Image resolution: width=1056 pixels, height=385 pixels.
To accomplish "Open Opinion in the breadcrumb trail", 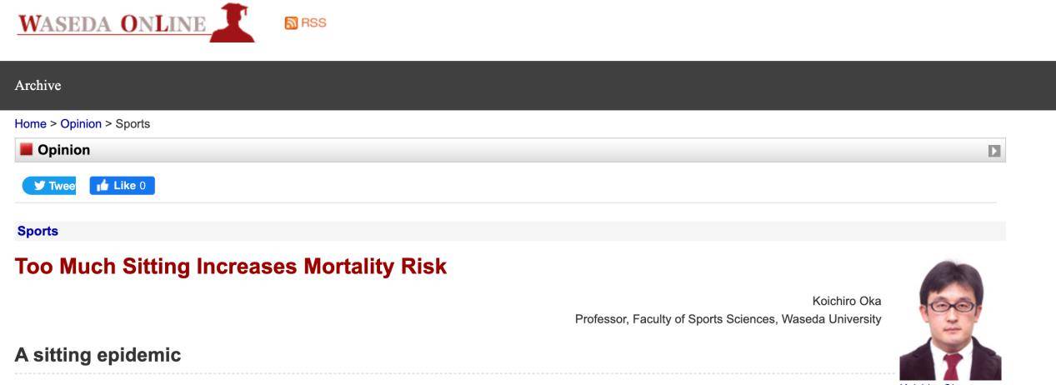I will pyautogui.click(x=81, y=123).
